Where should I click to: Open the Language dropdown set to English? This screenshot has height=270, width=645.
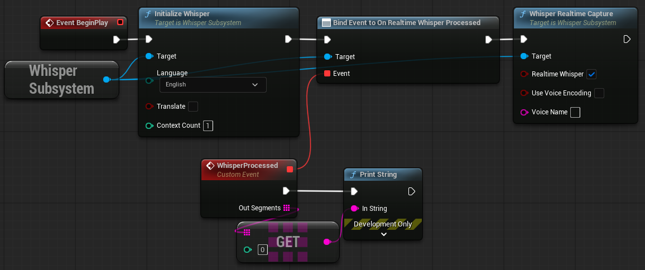(x=213, y=85)
